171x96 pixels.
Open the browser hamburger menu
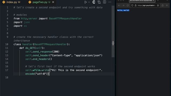(x=167, y=5)
